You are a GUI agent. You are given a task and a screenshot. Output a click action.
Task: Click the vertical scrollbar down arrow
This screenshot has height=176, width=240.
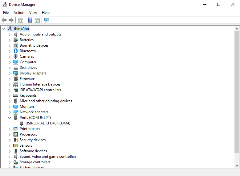click(237, 166)
